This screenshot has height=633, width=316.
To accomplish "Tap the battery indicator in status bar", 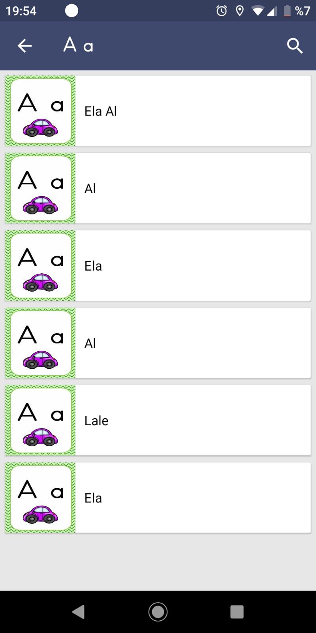I will coord(287,11).
